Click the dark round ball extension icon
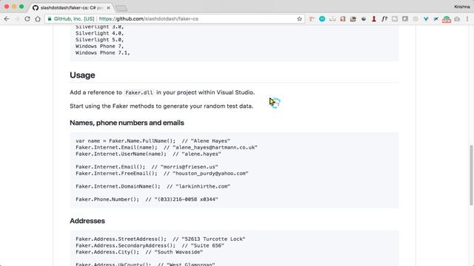This screenshot has width=474, height=266. click(x=364, y=18)
